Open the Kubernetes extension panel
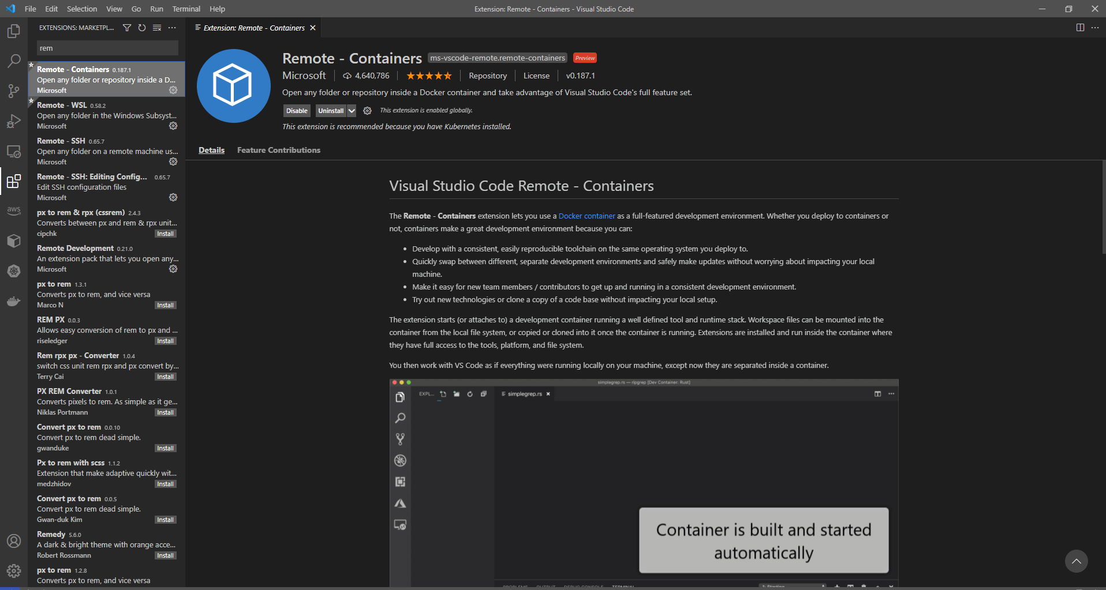 click(14, 271)
